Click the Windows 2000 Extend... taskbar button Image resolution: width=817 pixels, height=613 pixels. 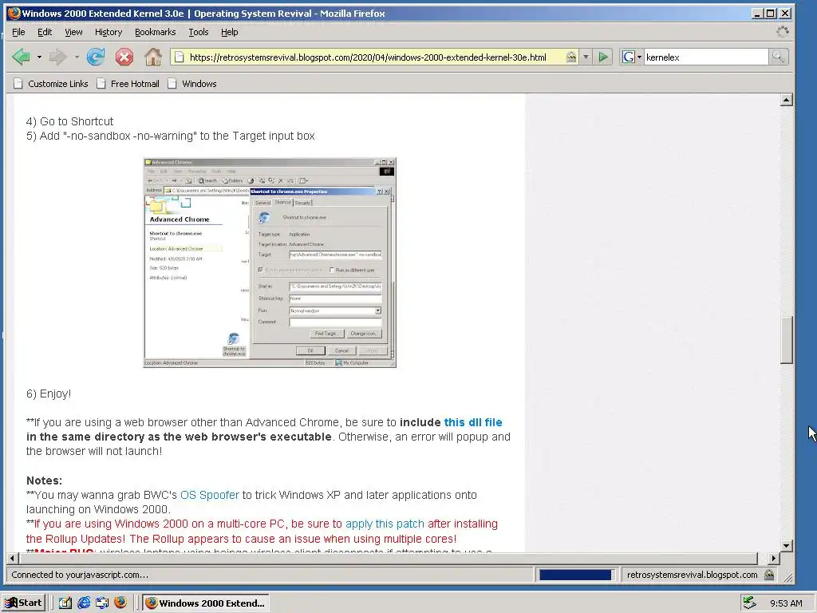coord(205,603)
